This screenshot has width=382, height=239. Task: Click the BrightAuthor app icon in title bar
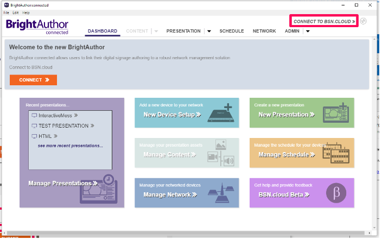7,5
